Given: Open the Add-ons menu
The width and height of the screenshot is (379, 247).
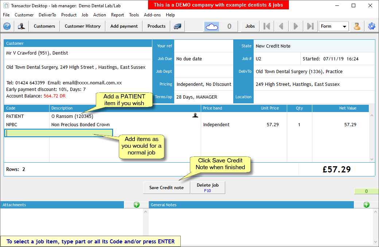Looking at the screenshot, I should point(152,15).
